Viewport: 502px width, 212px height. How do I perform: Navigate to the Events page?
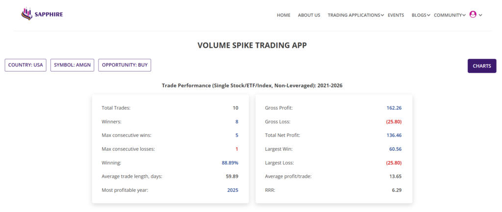click(396, 15)
